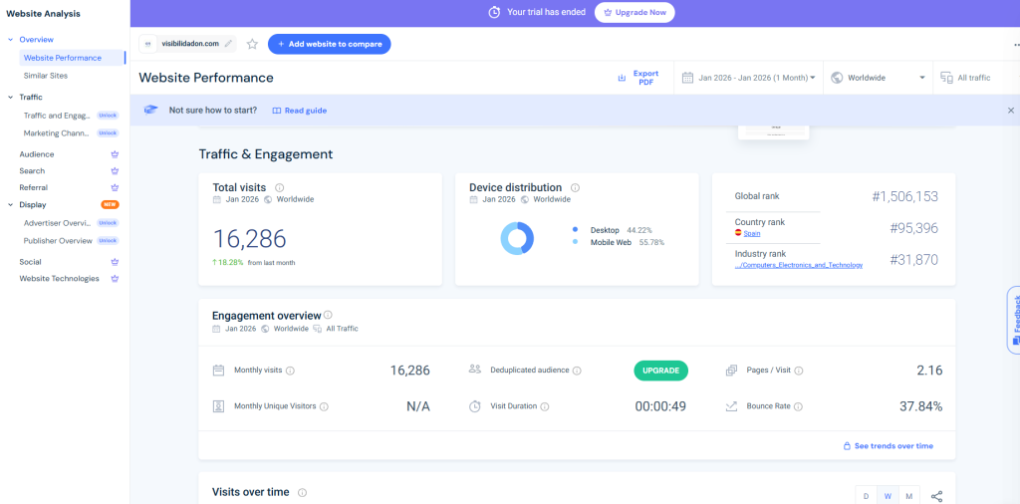Star the visibilidadon.com website as favorite
The height and width of the screenshot is (504, 1020).
click(252, 44)
